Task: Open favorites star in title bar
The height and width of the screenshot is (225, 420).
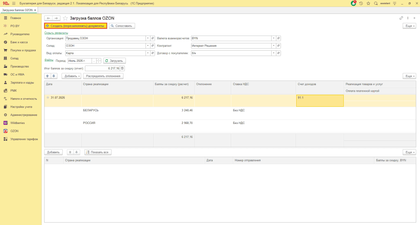Action: pyautogui.click(x=368, y=3)
